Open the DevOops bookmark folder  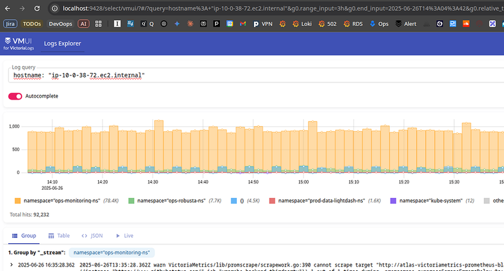click(60, 24)
